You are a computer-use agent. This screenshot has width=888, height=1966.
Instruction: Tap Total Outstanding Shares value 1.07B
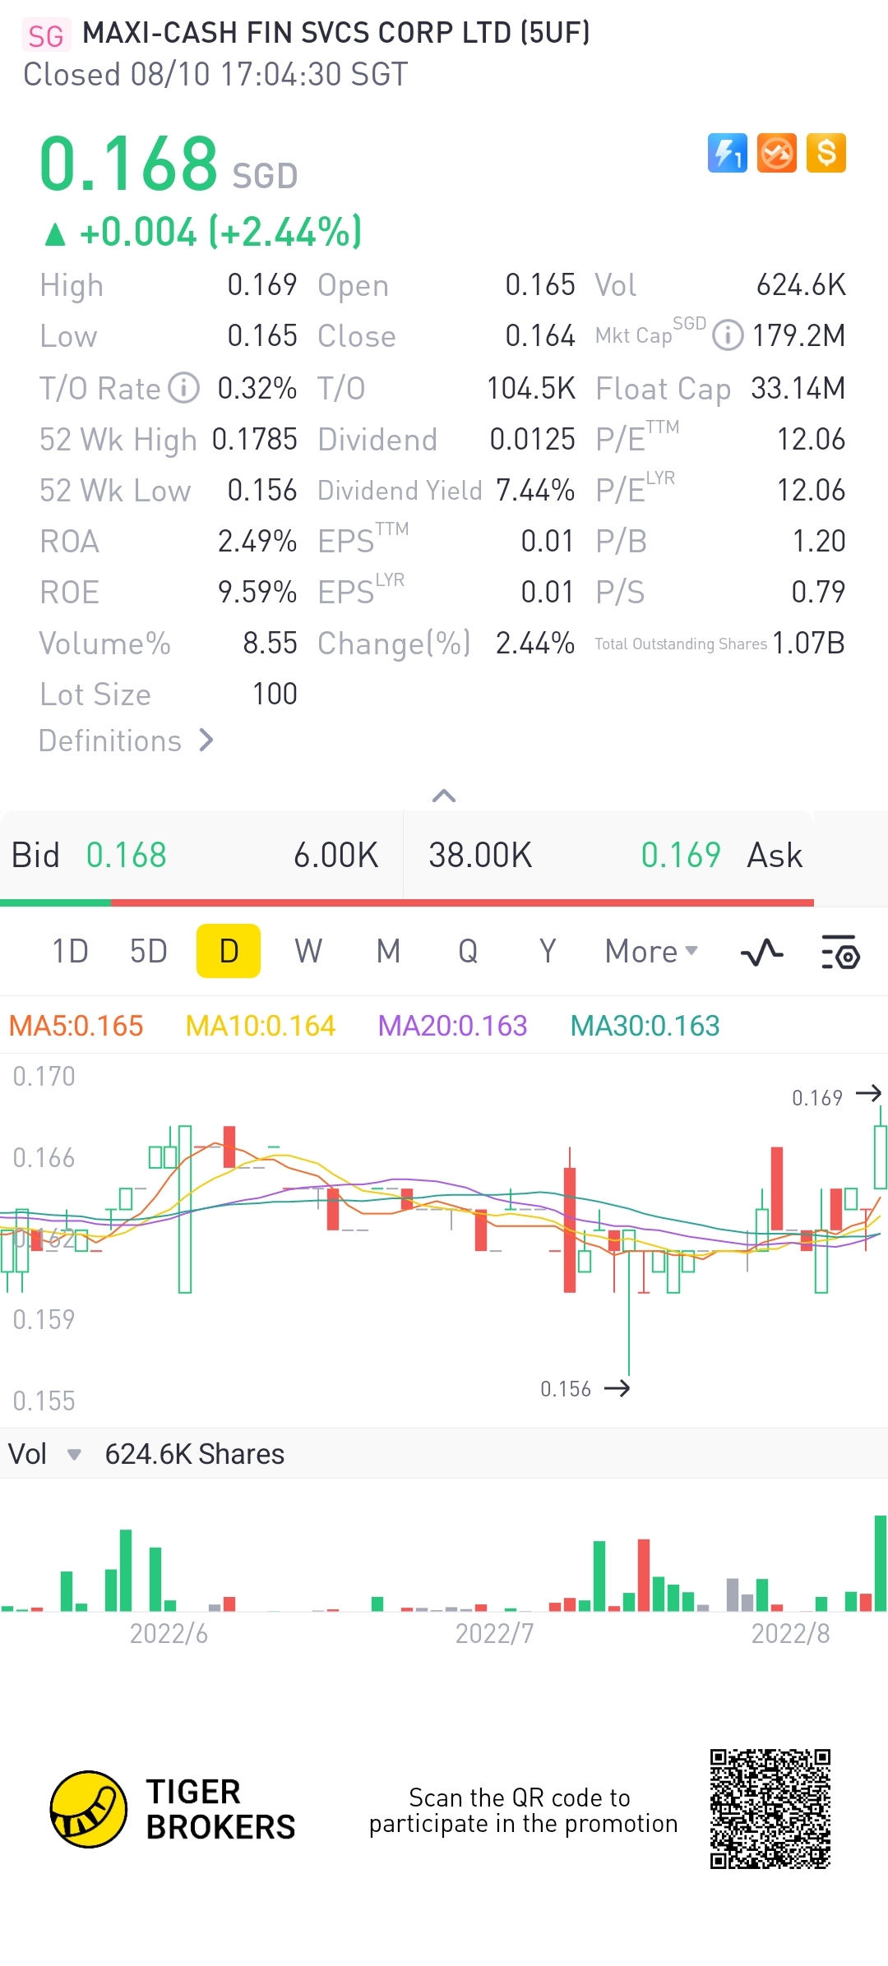[x=808, y=643]
